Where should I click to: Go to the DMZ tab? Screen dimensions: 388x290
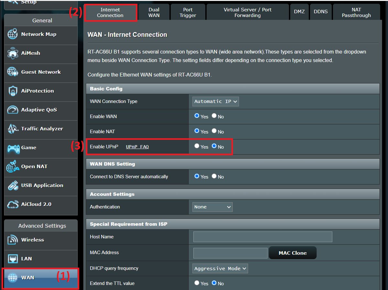coord(299,12)
